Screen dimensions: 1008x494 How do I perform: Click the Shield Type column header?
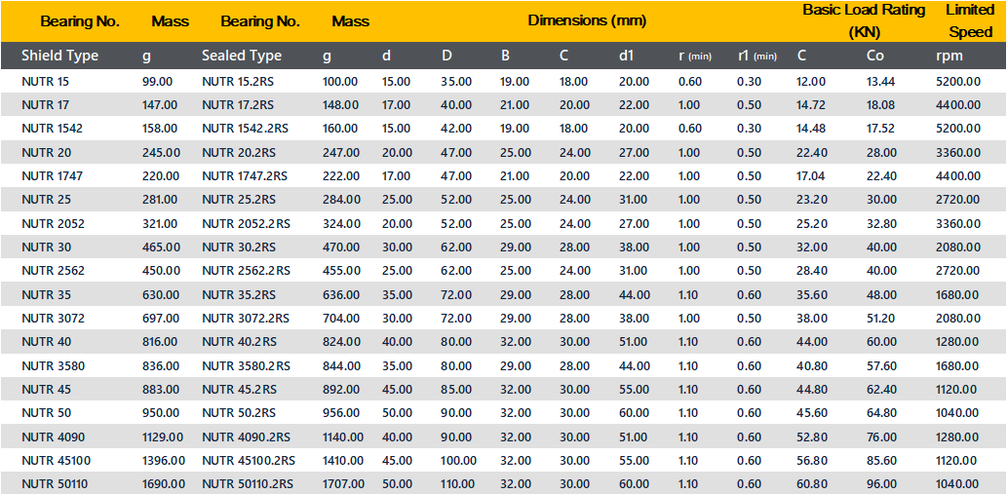pos(59,56)
